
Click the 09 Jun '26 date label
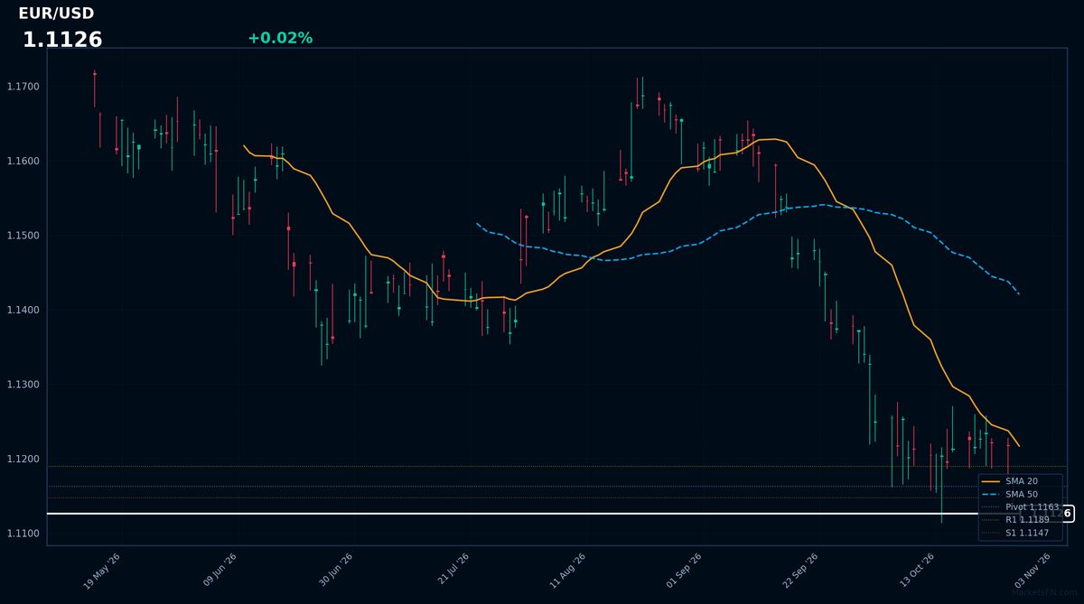tap(219, 571)
